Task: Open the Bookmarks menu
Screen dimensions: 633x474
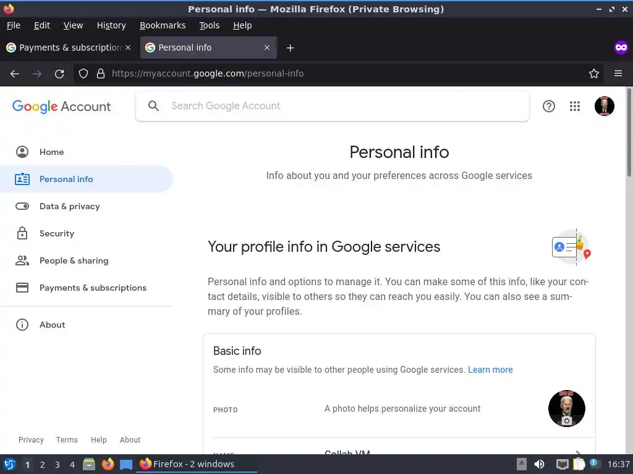Action: [x=163, y=25]
